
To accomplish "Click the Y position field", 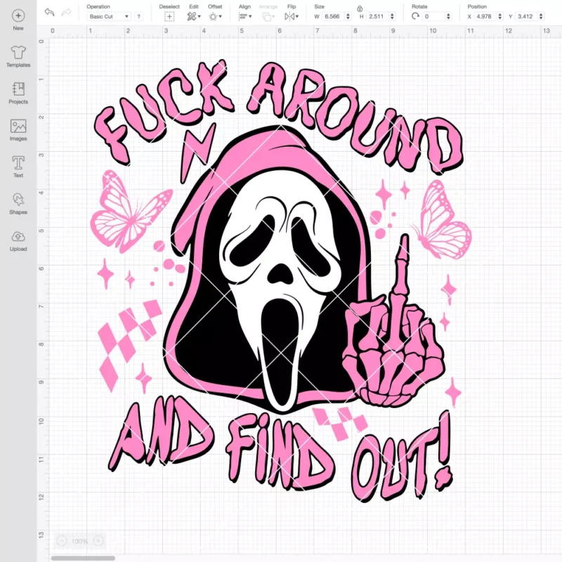I will (526, 16).
